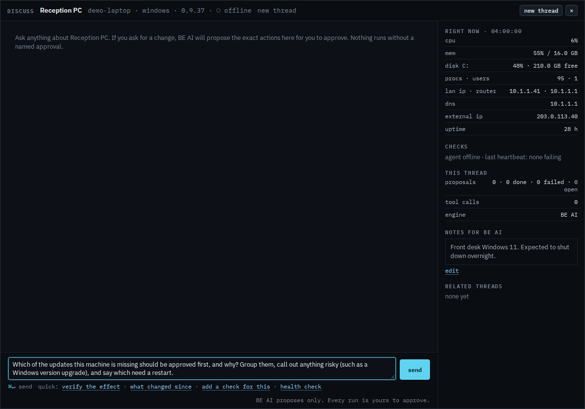Screen dimensions: 585x409
Task: Click the DISCUSS header label
Action: point(20,11)
